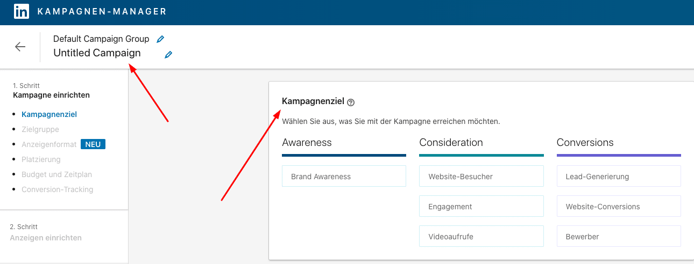Screen dimensions: 694x264
Task: Pick Website-Conversions objective
Action: pos(619,206)
